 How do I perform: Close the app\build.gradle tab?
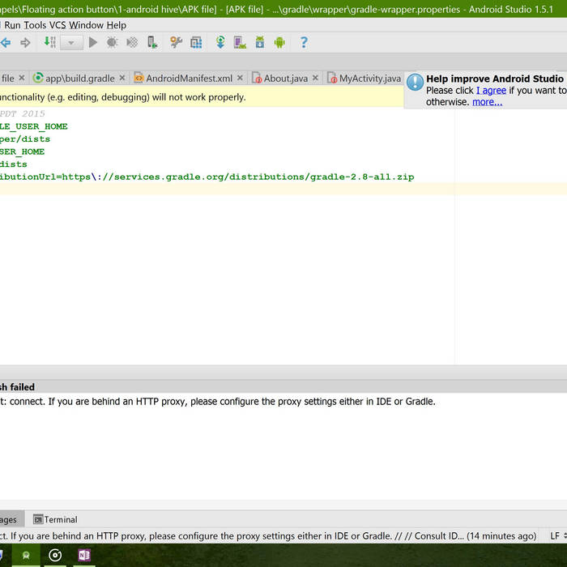(x=122, y=78)
